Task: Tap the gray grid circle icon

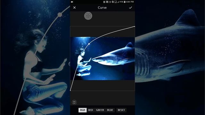Action: point(88,16)
